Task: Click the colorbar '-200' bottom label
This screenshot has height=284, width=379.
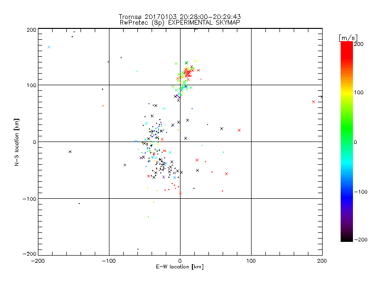Action: (x=361, y=240)
